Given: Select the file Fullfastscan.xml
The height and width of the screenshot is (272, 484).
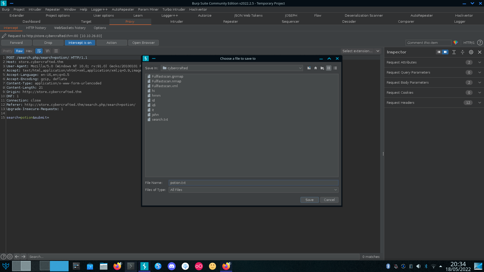Looking at the screenshot, I should pyautogui.click(x=162, y=86).
